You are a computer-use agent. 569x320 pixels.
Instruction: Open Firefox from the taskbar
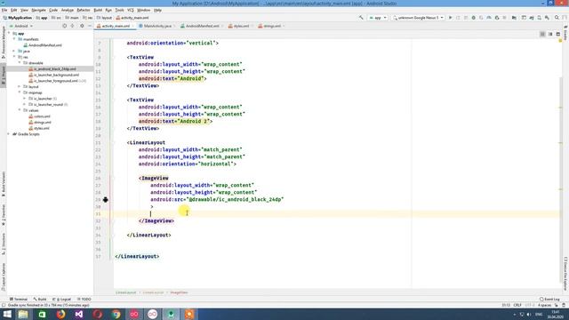click(60, 314)
